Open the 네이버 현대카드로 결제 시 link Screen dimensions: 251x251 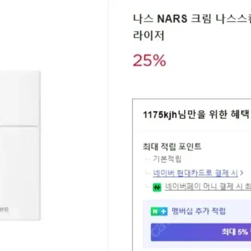(x=196, y=173)
